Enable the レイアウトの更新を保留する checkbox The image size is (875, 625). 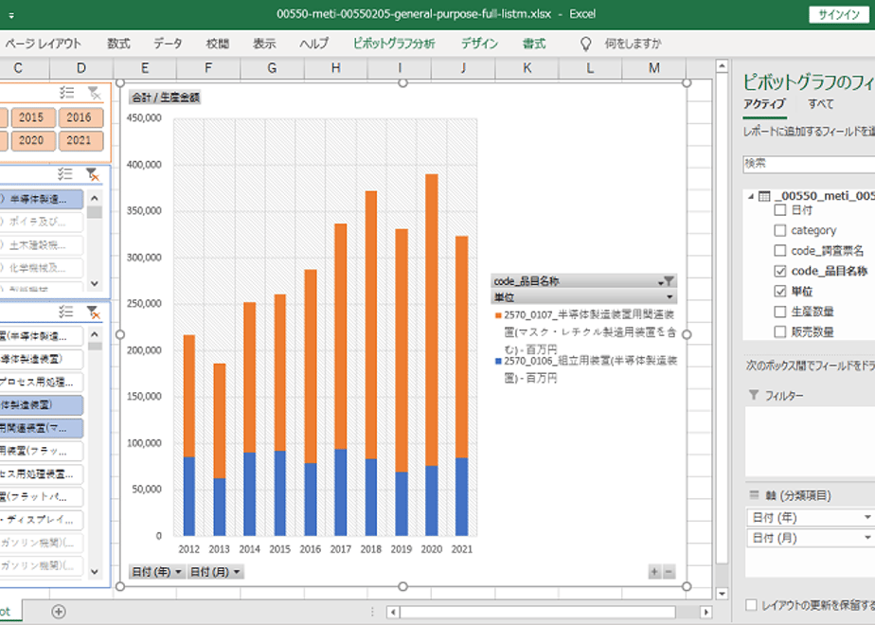752,605
